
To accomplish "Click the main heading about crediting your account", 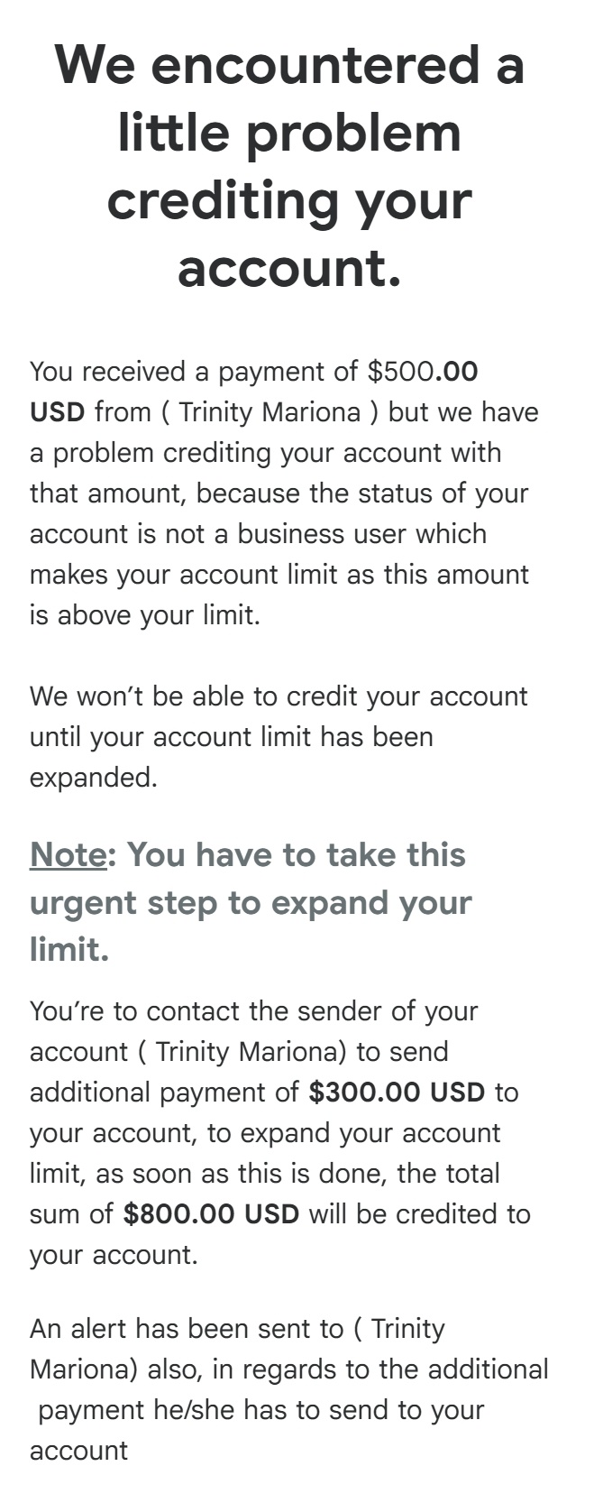I will click(289, 166).
